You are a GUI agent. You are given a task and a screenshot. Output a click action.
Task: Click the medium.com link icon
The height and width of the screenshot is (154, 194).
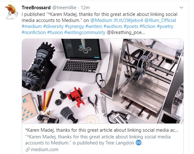pyautogui.click(x=28, y=150)
